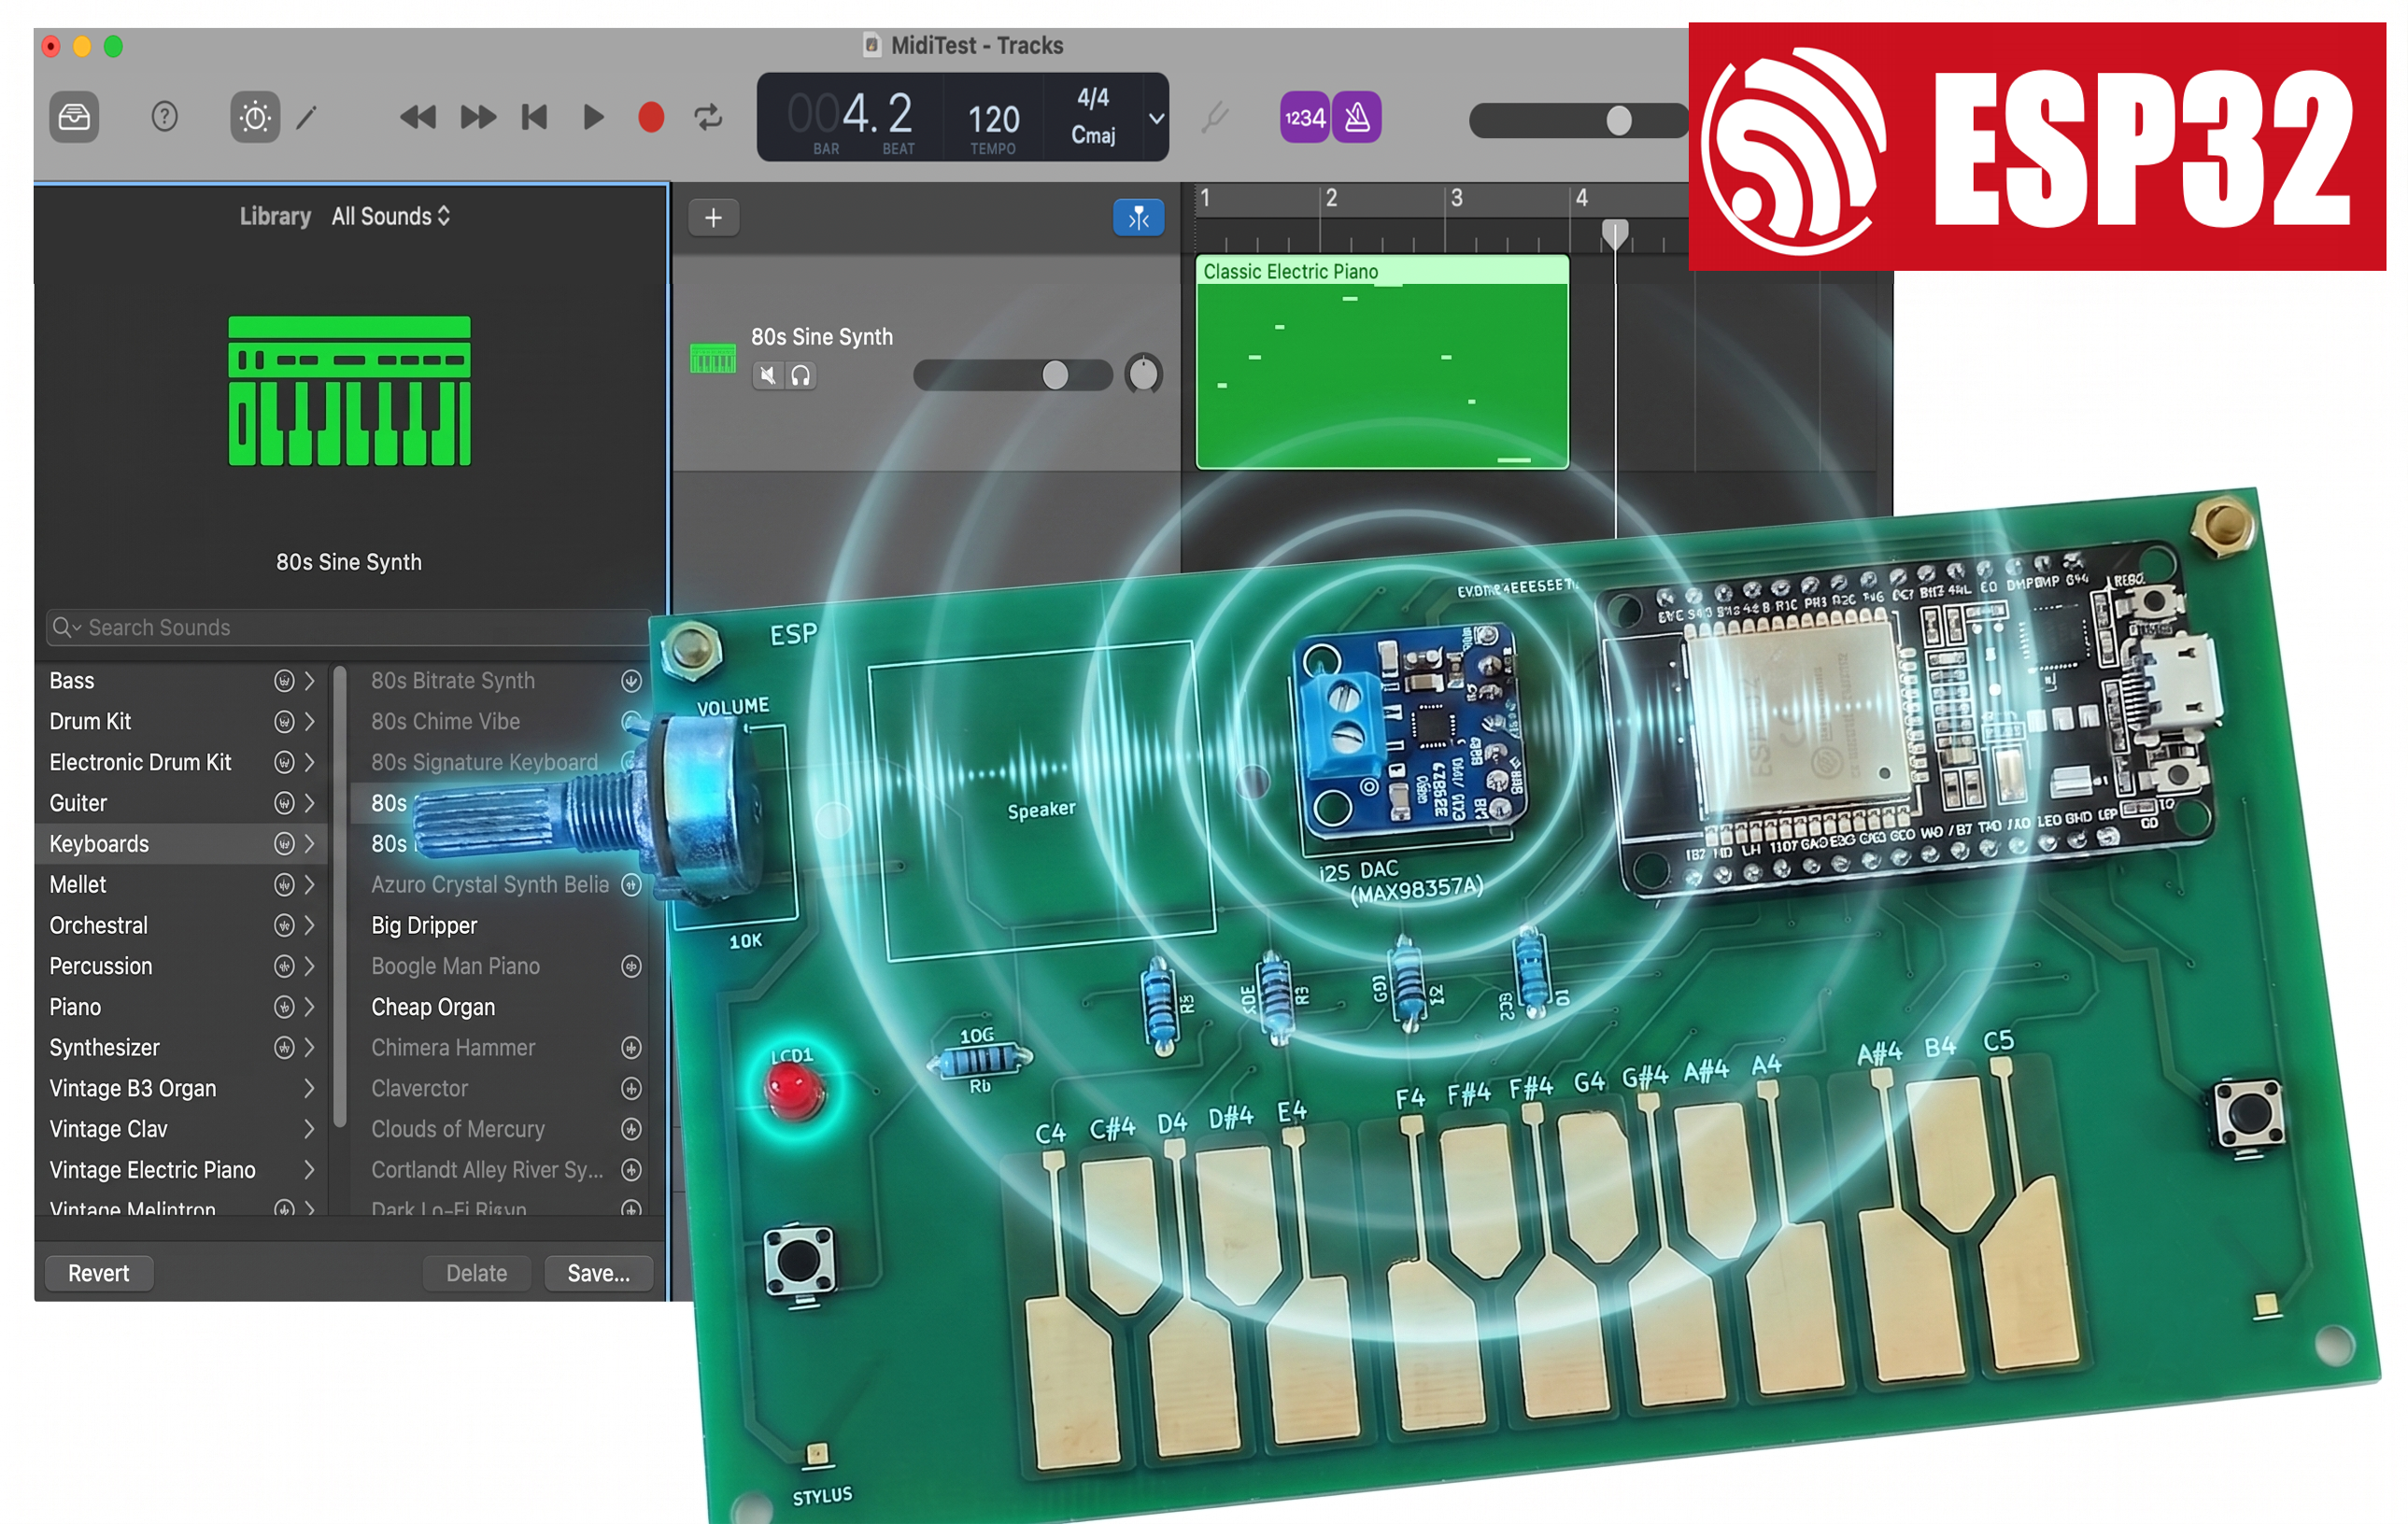The image size is (2408, 1524).
Task: Click the 80s Sine Synth keyboard image
Action: (349, 391)
